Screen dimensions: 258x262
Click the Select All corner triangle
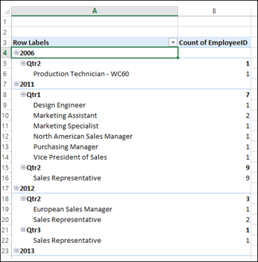pos(7,11)
